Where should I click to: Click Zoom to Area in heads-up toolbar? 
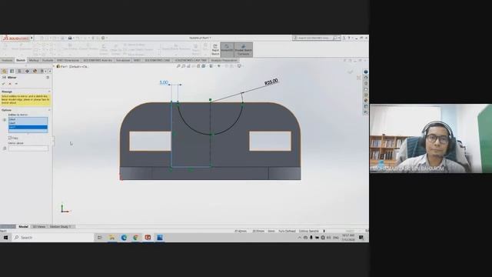coord(183,66)
